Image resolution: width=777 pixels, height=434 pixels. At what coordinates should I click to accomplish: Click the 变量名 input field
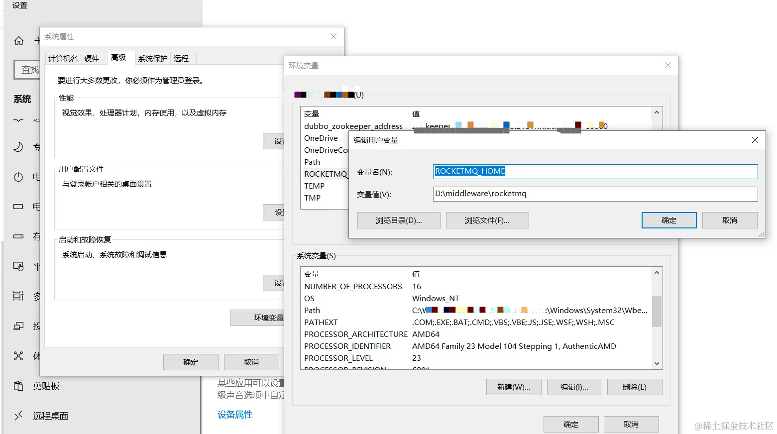point(595,171)
